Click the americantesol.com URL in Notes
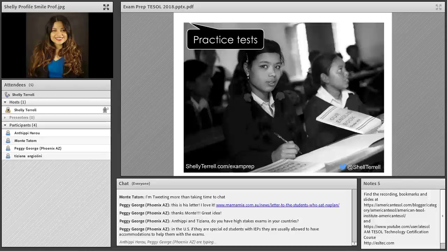This screenshot has width=447, height=251. coord(400,210)
